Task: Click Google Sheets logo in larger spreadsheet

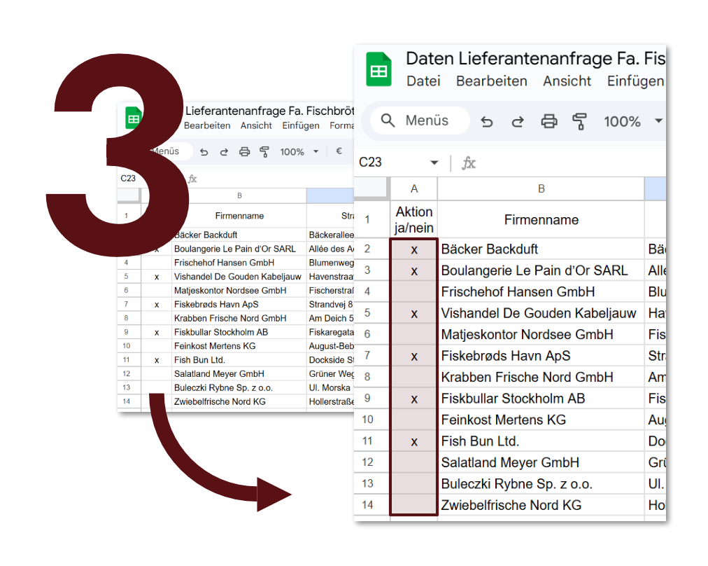Action: pos(378,70)
